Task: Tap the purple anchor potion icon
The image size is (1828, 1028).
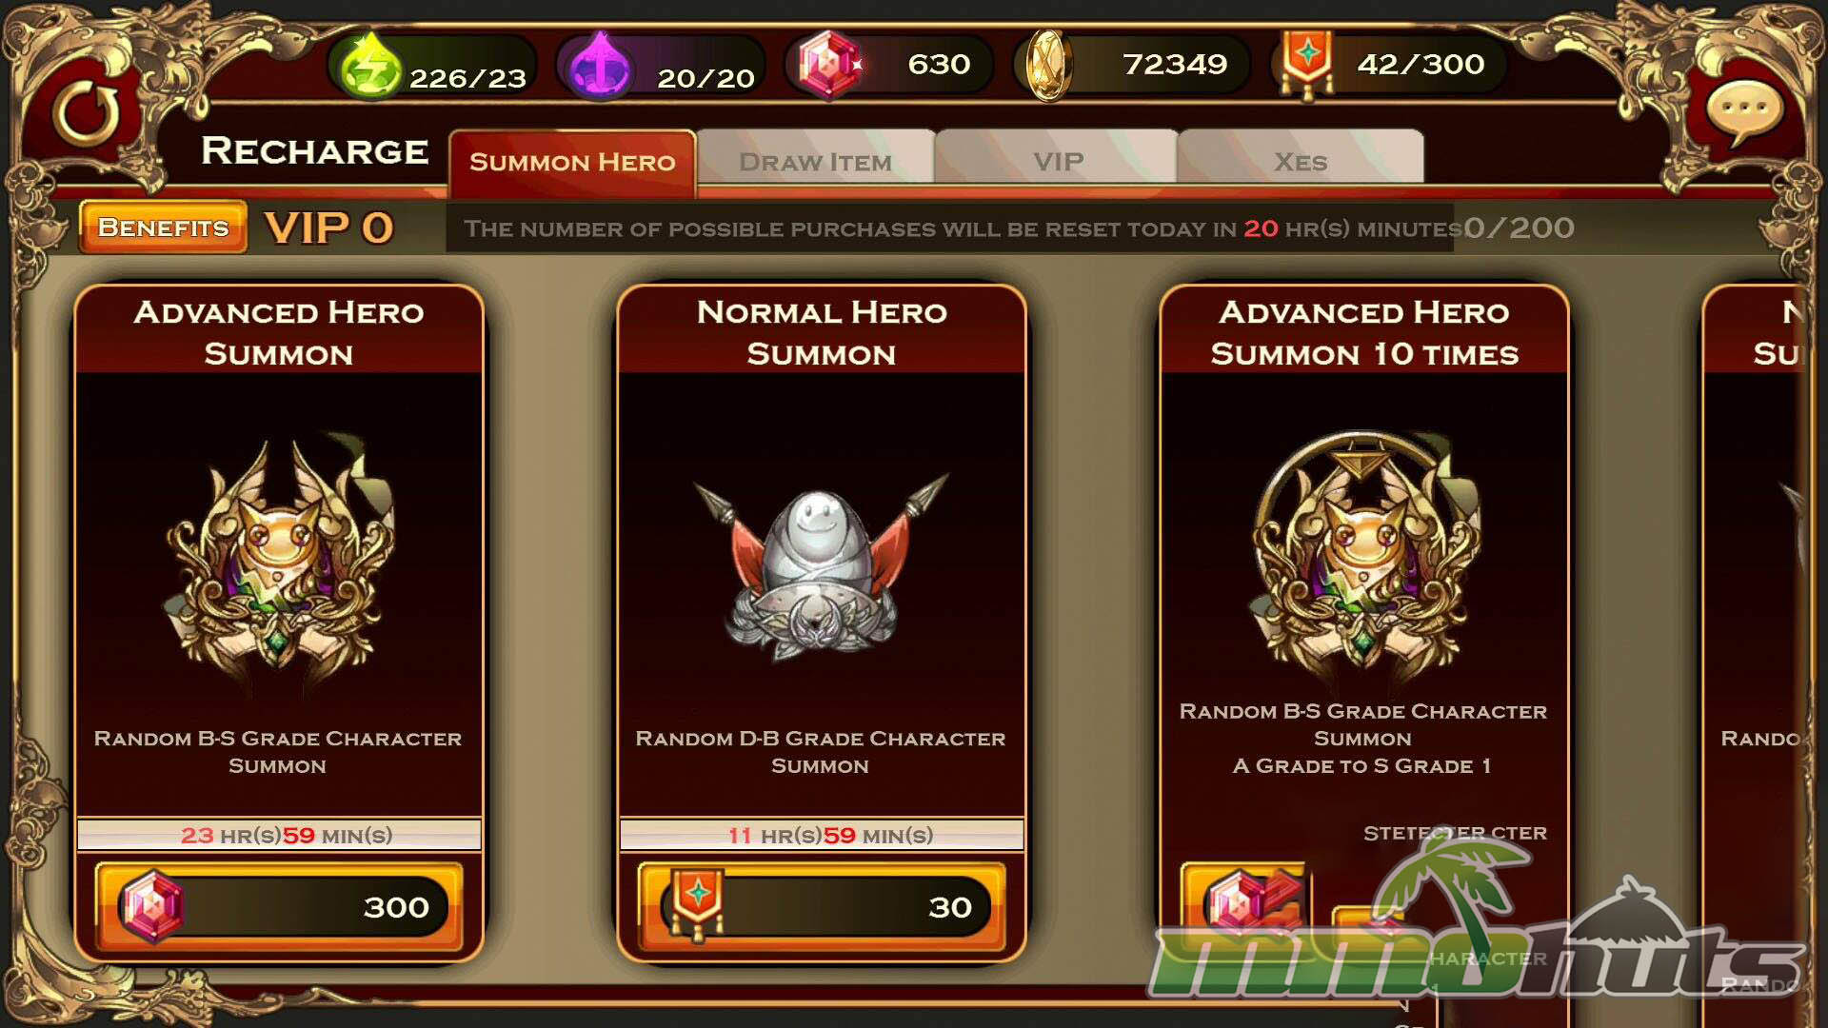Action: click(599, 65)
